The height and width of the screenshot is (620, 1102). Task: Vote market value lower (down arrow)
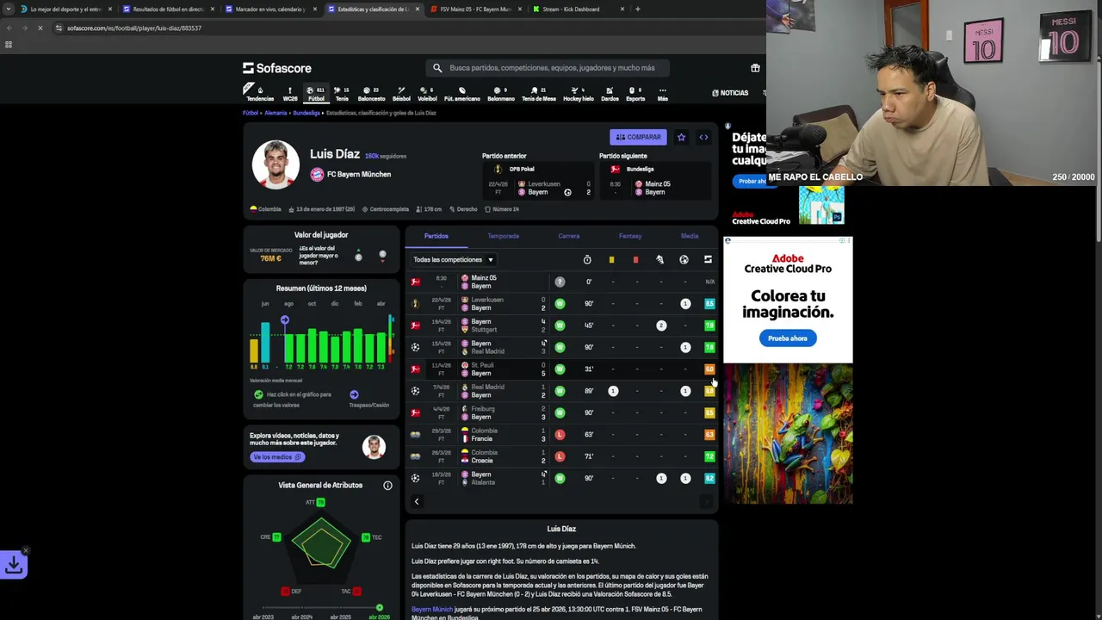click(382, 257)
